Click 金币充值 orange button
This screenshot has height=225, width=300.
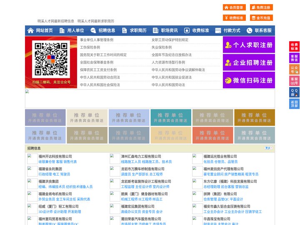click(x=261, y=18)
